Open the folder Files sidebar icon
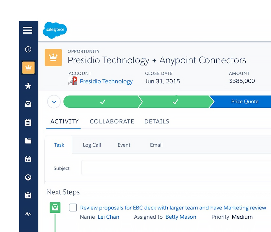271x232 pixels. point(28,141)
